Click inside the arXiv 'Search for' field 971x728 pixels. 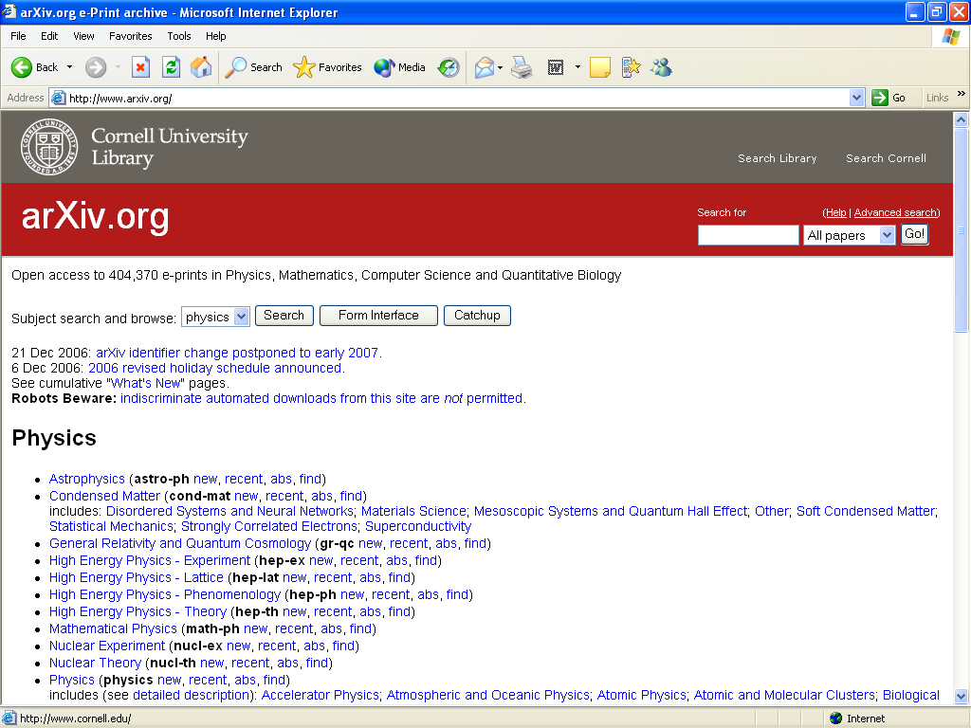tap(747, 234)
